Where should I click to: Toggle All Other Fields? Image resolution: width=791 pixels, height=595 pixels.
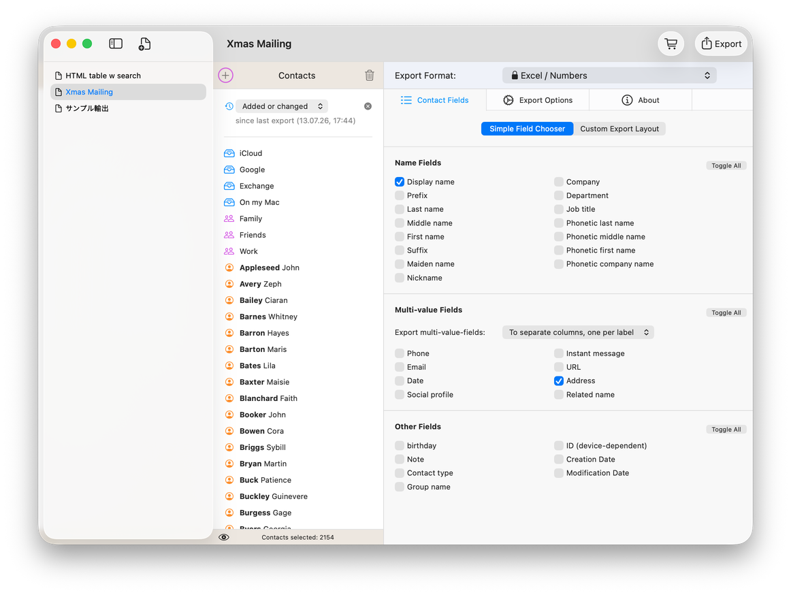(726, 430)
